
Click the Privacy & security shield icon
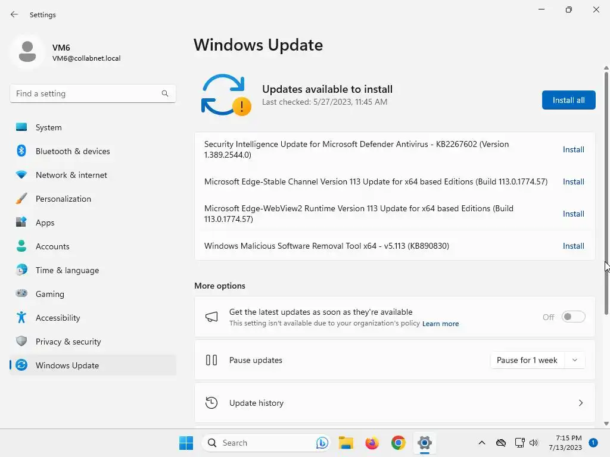(x=21, y=341)
